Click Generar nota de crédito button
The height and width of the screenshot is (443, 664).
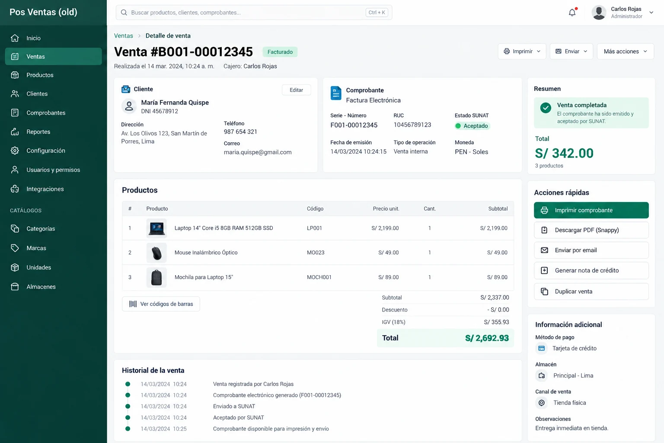[x=591, y=270]
